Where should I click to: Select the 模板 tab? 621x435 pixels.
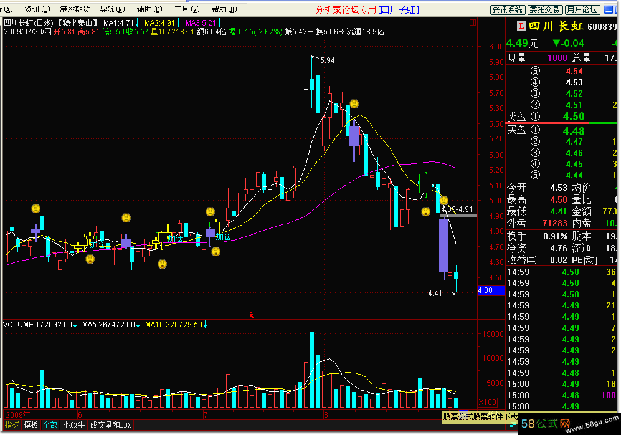pos(31,425)
